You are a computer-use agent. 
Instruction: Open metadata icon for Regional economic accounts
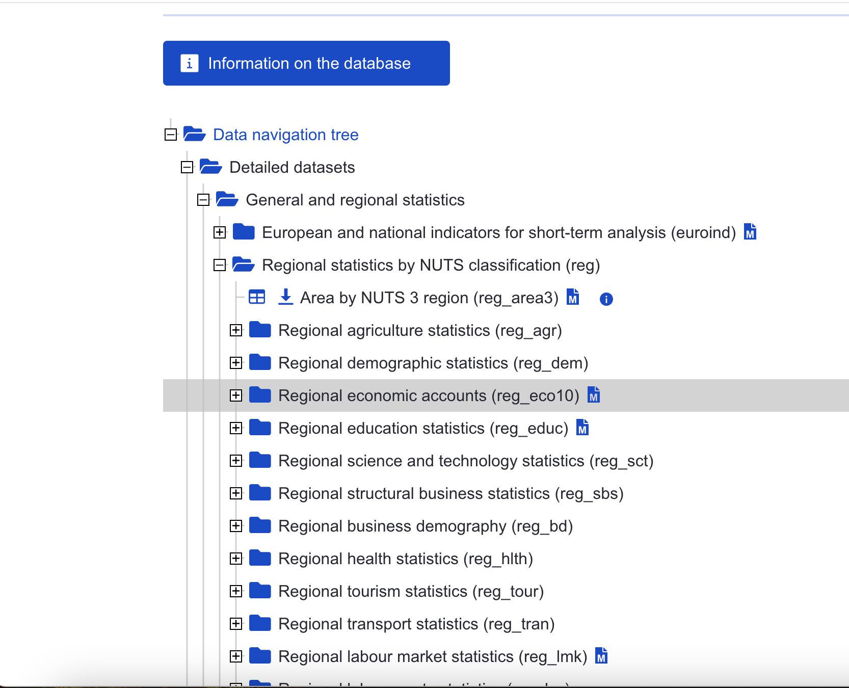(x=593, y=395)
